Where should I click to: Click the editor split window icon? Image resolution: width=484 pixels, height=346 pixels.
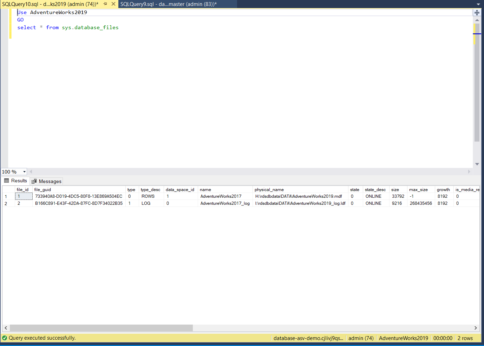click(477, 13)
